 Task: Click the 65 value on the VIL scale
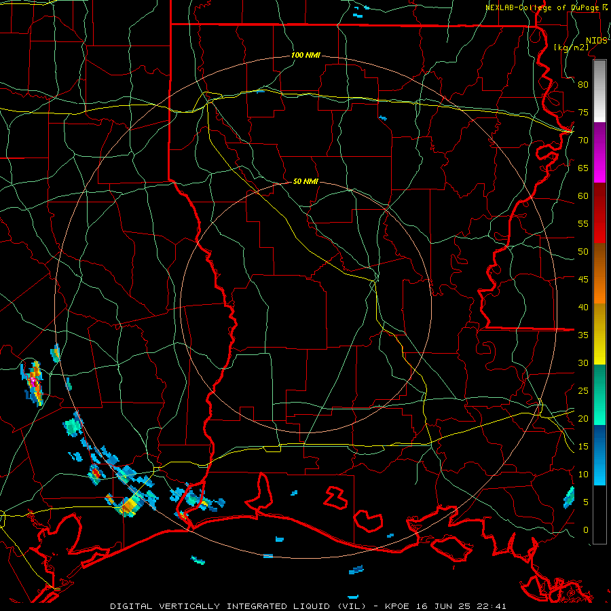click(583, 168)
